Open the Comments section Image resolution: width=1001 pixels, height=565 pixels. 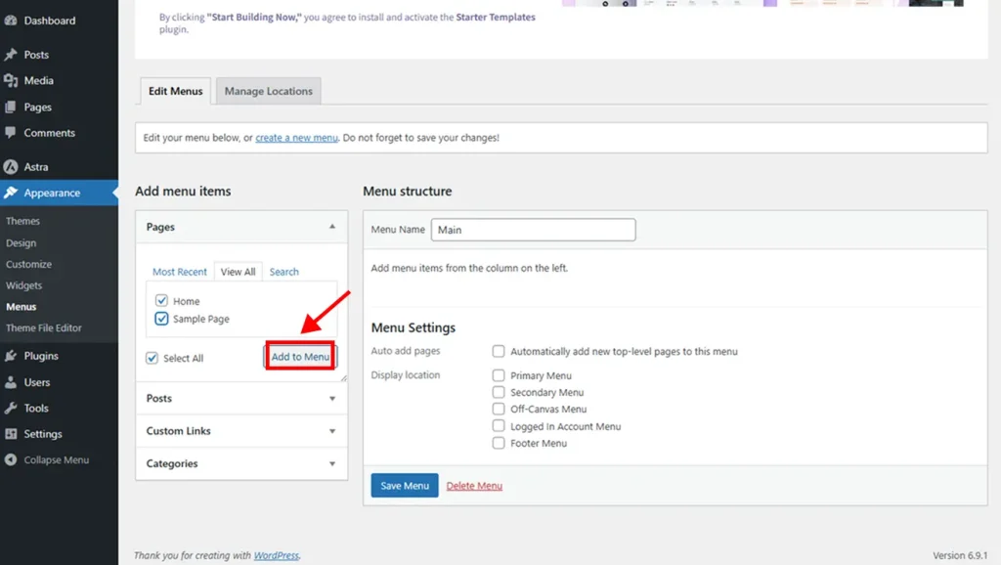pos(45,132)
